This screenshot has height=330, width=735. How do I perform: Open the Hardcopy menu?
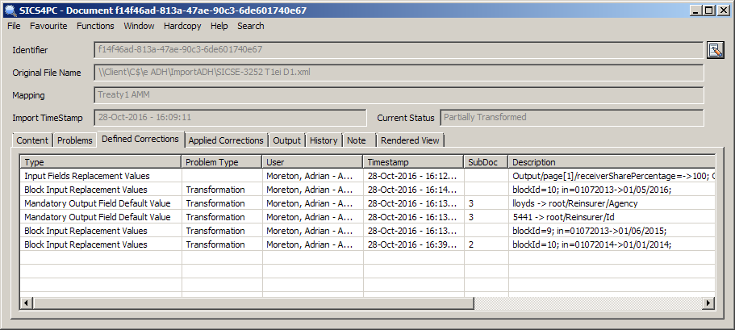pyautogui.click(x=182, y=26)
